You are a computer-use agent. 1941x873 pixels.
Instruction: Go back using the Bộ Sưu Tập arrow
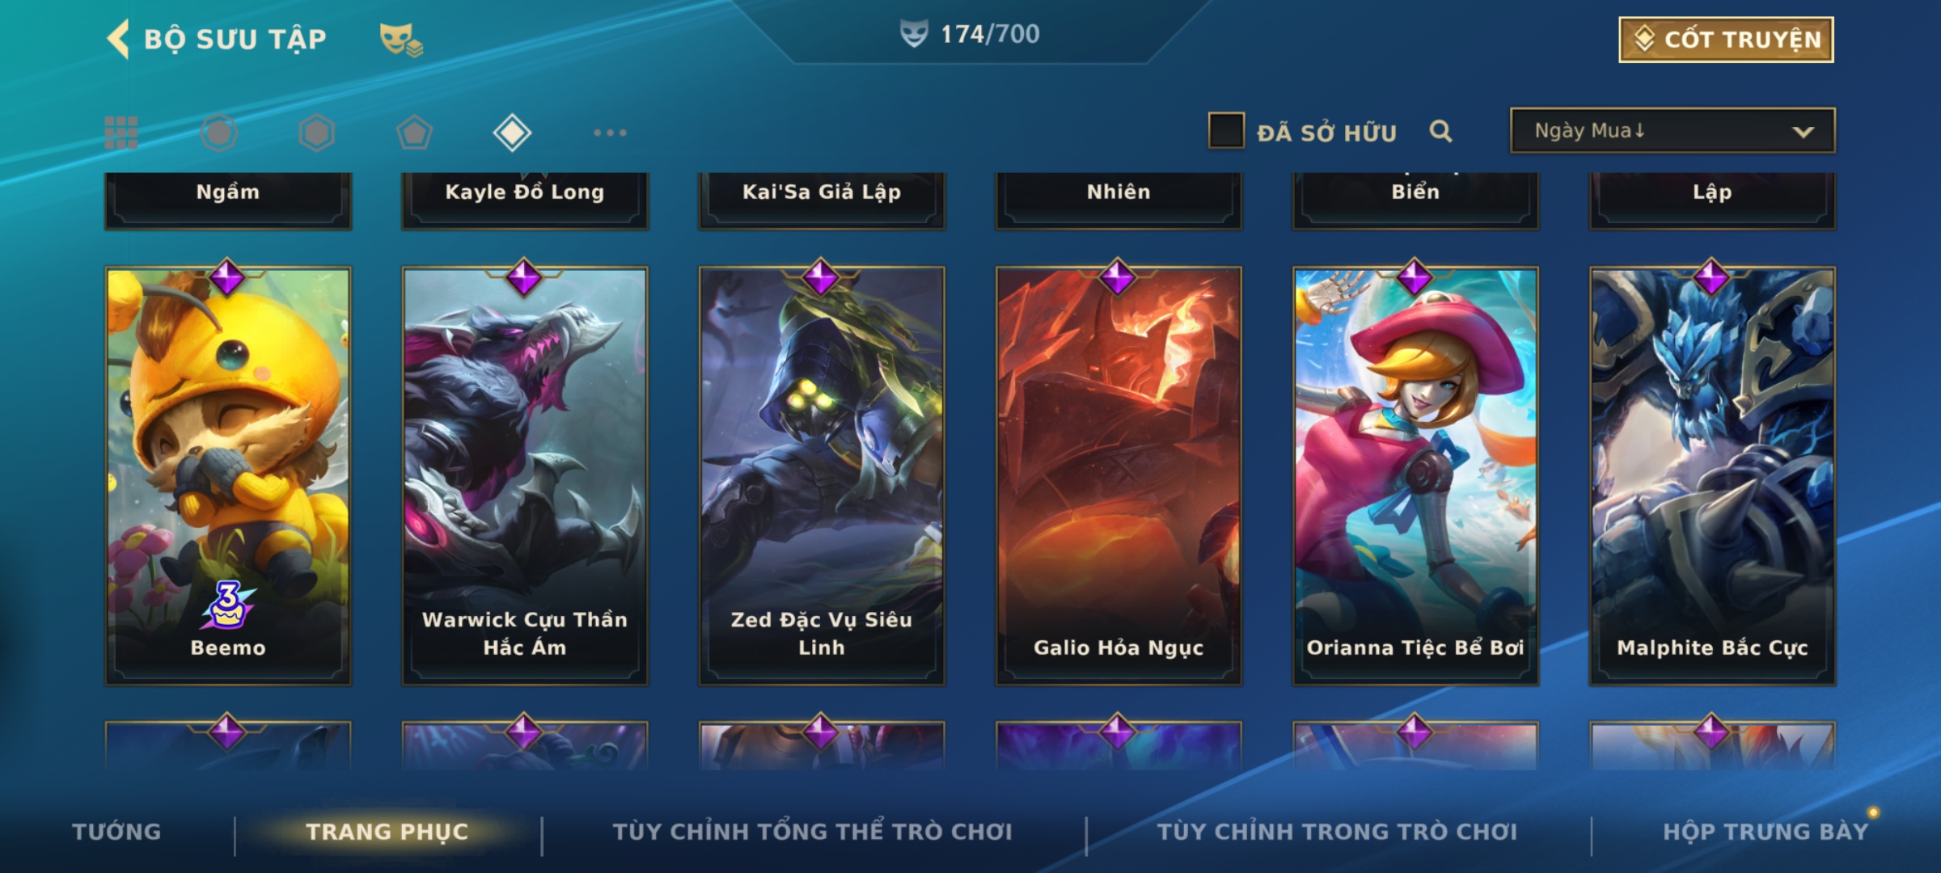118,39
